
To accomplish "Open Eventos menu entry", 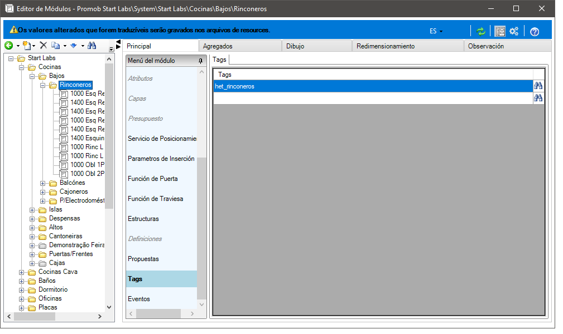I will pyautogui.click(x=162, y=299).
